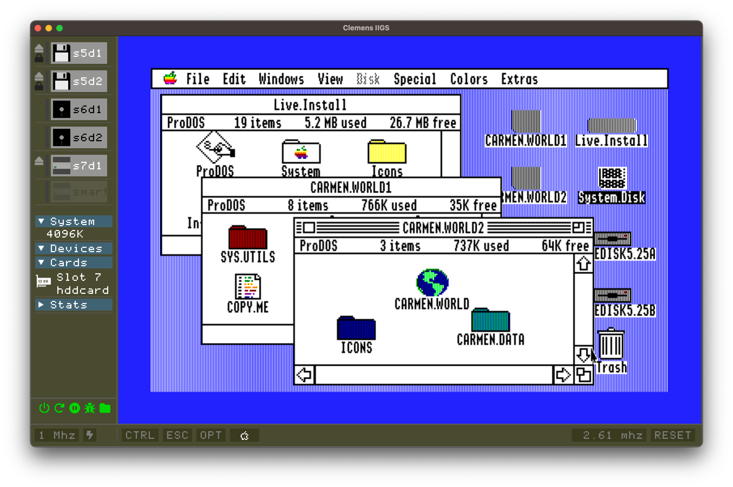Viewport: 733px width, 487px height.
Task: Click the green power icon
Action: pyautogui.click(x=44, y=408)
